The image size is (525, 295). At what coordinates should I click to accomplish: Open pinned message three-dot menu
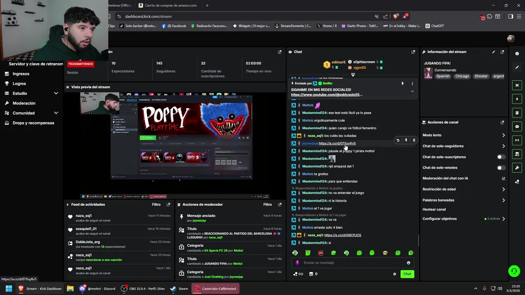click(412, 84)
